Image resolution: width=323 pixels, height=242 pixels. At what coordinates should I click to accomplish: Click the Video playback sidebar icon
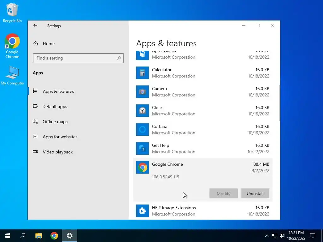coord(35,152)
